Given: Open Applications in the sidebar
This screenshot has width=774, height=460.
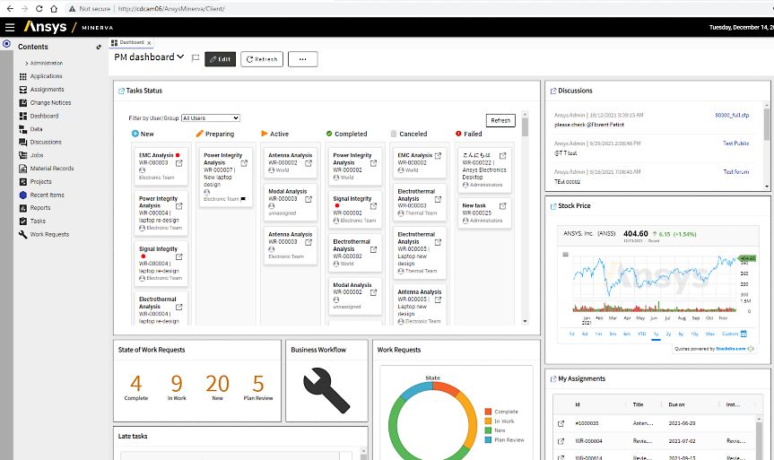Looking at the screenshot, I should [46, 76].
